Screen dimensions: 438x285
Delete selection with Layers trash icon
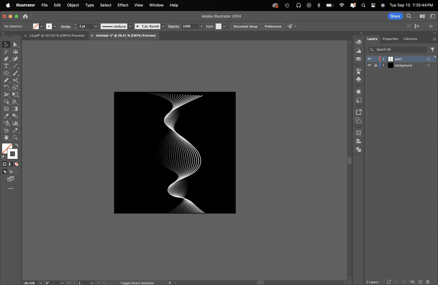click(427, 282)
